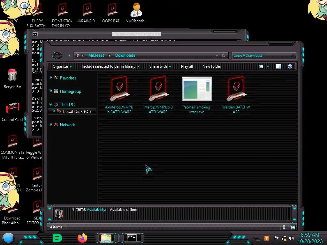
Task: Open the view options dropdown arrow
Action: pyautogui.click(x=268, y=66)
